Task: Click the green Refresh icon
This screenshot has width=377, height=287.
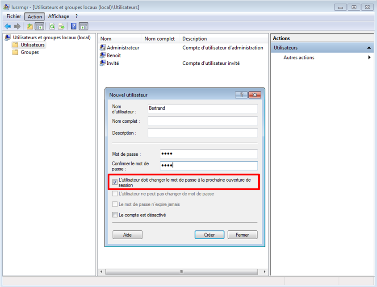Action: pyautogui.click(x=52, y=26)
